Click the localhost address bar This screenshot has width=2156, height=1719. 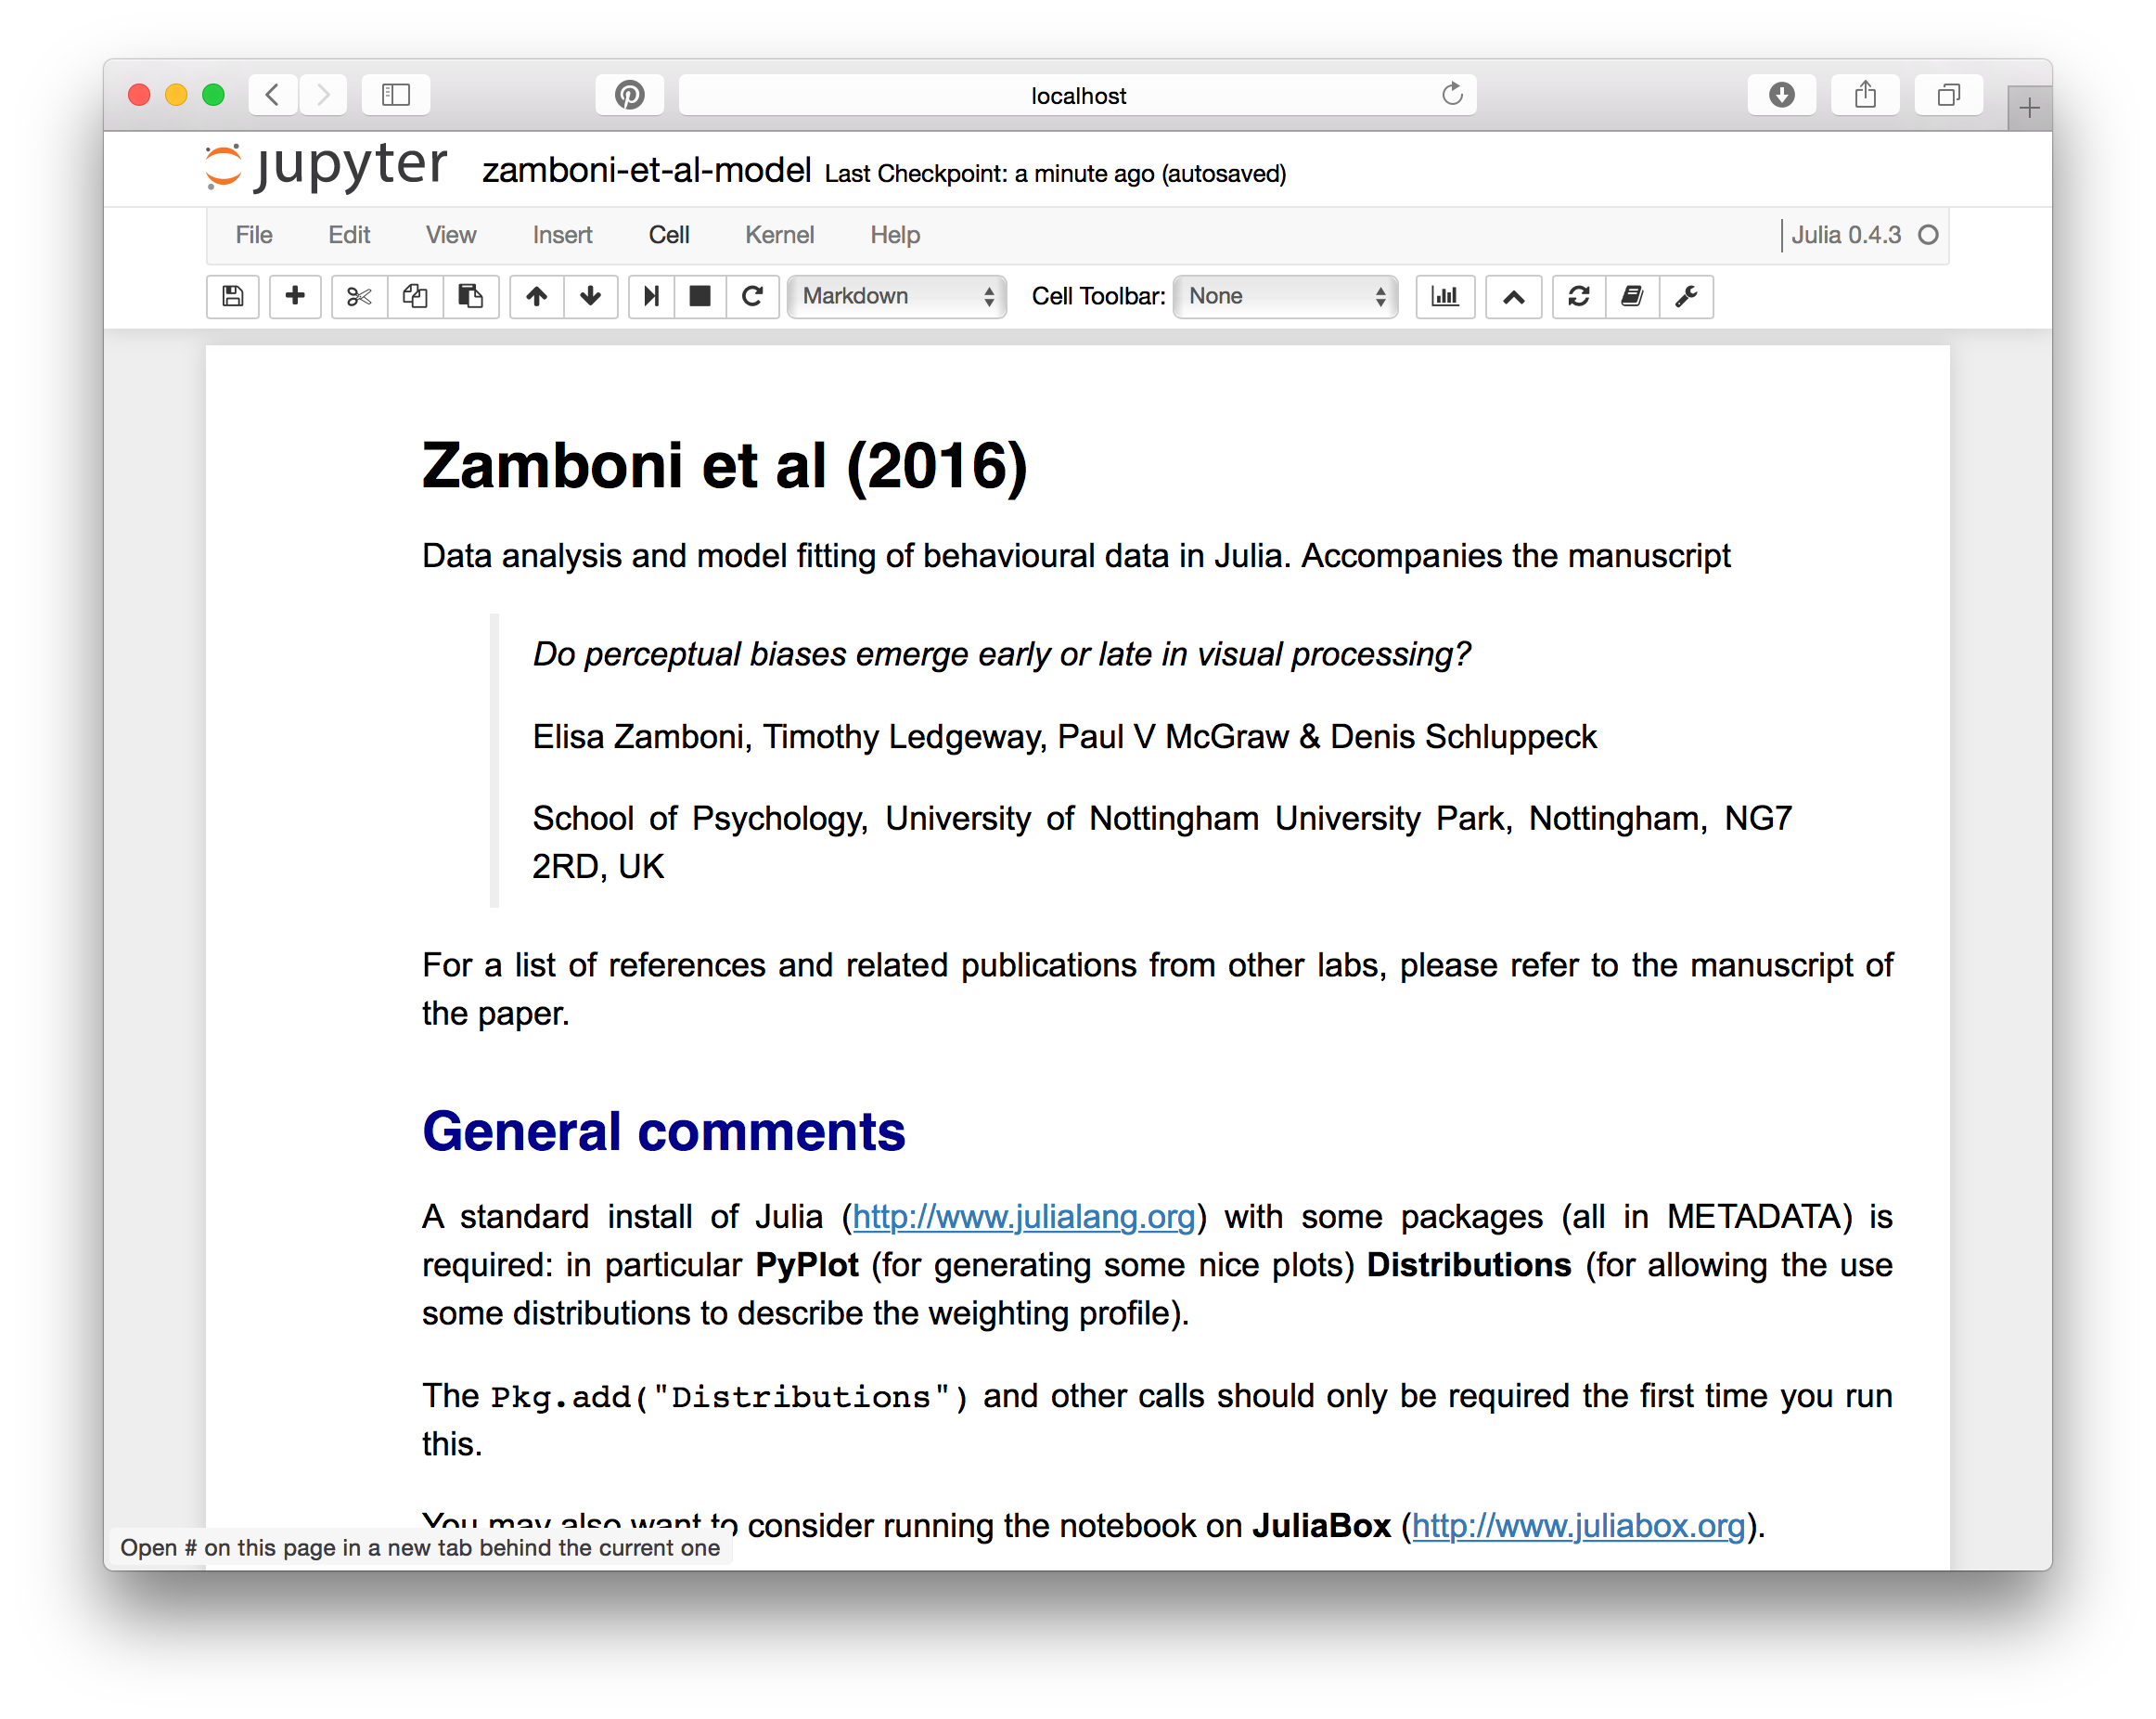pyautogui.click(x=1077, y=95)
